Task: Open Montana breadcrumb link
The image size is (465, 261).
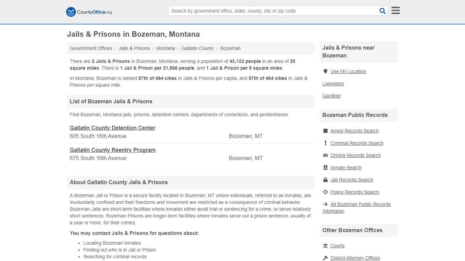Action: coord(165,48)
